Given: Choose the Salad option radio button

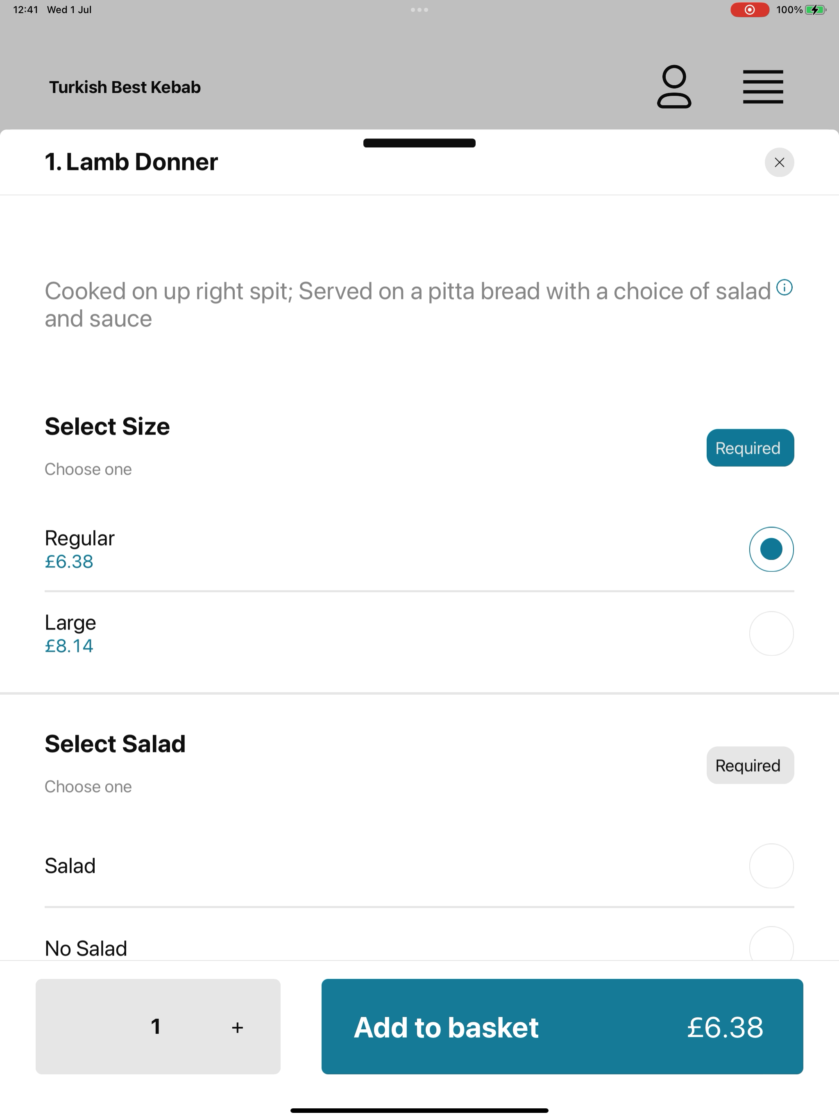Looking at the screenshot, I should (771, 866).
